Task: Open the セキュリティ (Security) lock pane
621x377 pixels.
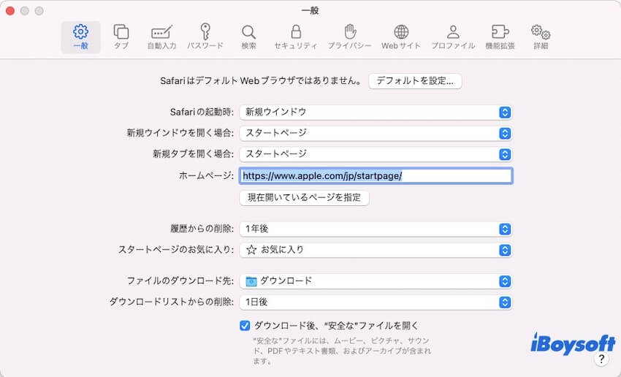Action: 296,37
